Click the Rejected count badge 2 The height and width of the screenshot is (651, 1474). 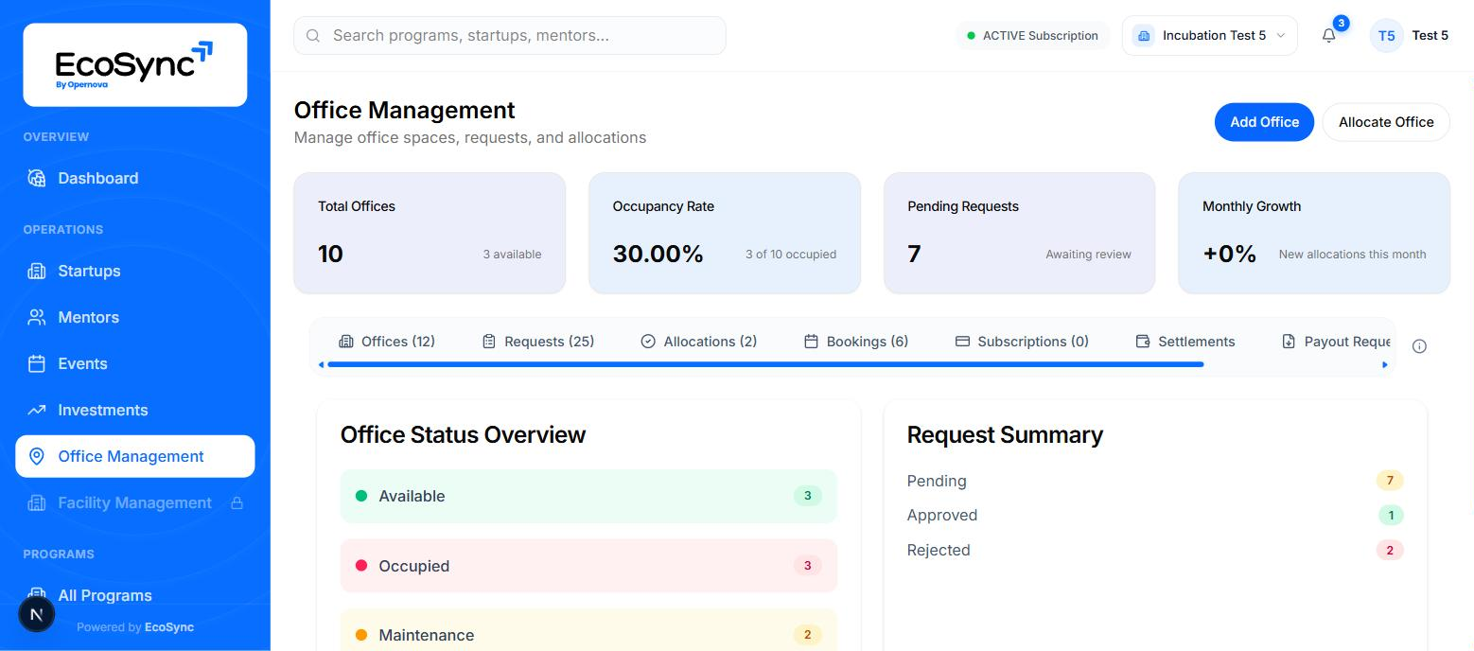[x=1390, y=551]
